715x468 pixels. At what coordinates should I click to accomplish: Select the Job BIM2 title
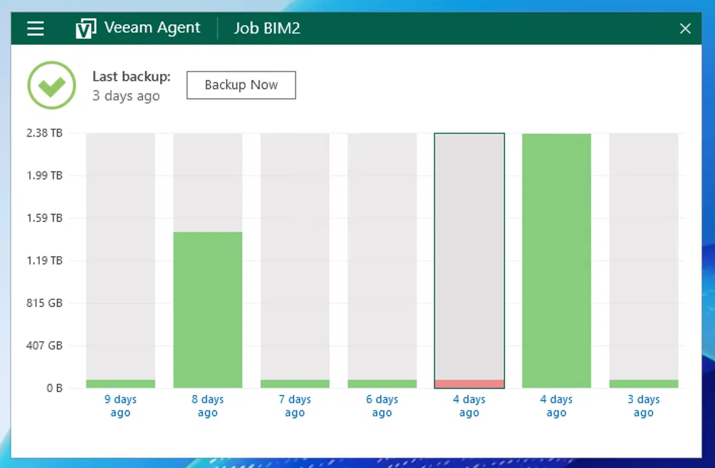[x=267, y=28]
